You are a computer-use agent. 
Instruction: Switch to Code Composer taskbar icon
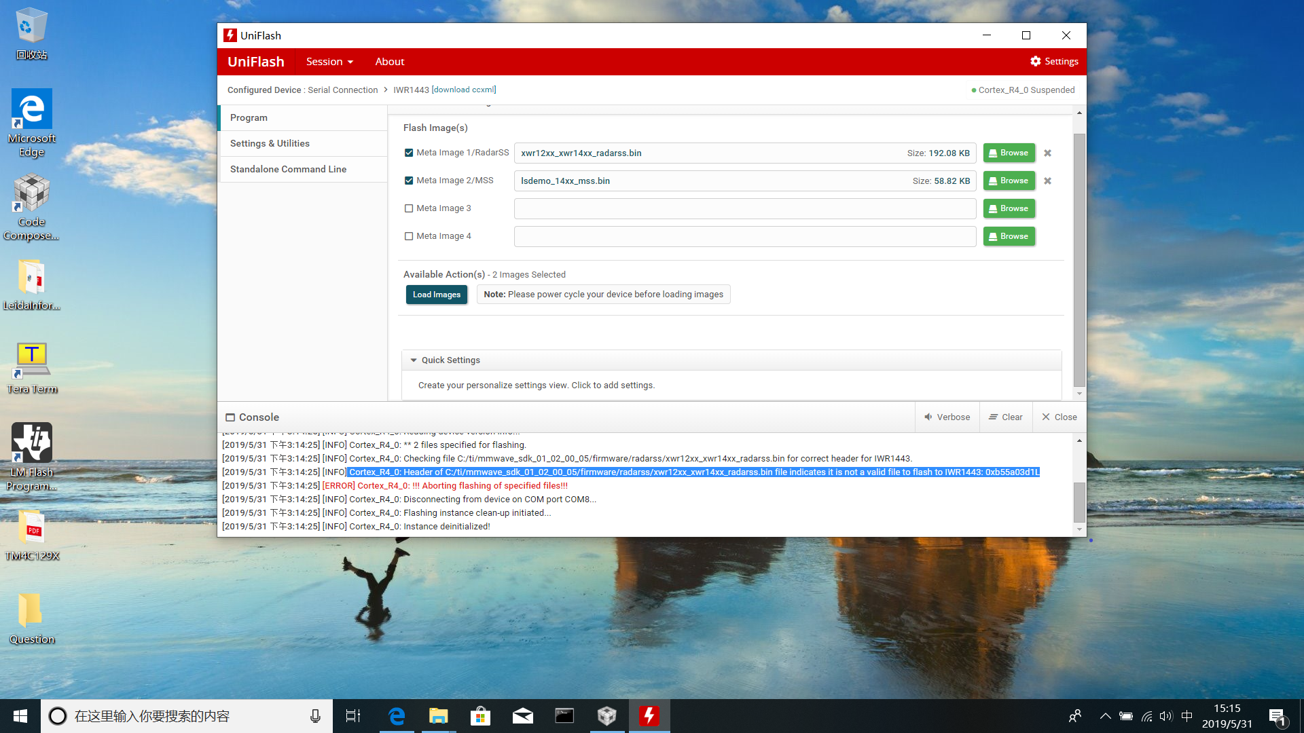[x=607, y=716]
